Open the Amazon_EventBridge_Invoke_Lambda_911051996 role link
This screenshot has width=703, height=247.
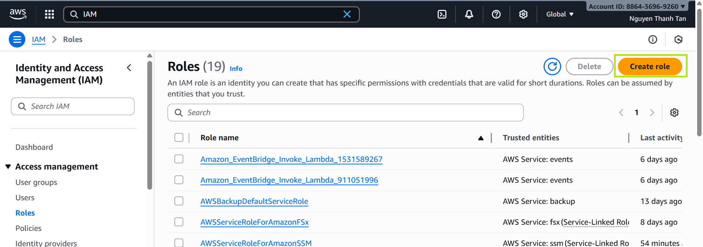(289, 180)
